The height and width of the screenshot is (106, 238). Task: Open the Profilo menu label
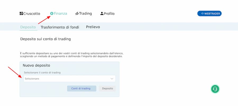109,14
